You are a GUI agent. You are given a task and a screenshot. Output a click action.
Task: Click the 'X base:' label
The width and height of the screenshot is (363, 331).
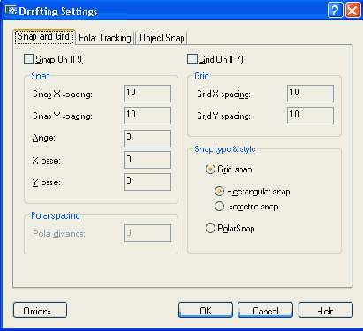(x=46, y=161)
